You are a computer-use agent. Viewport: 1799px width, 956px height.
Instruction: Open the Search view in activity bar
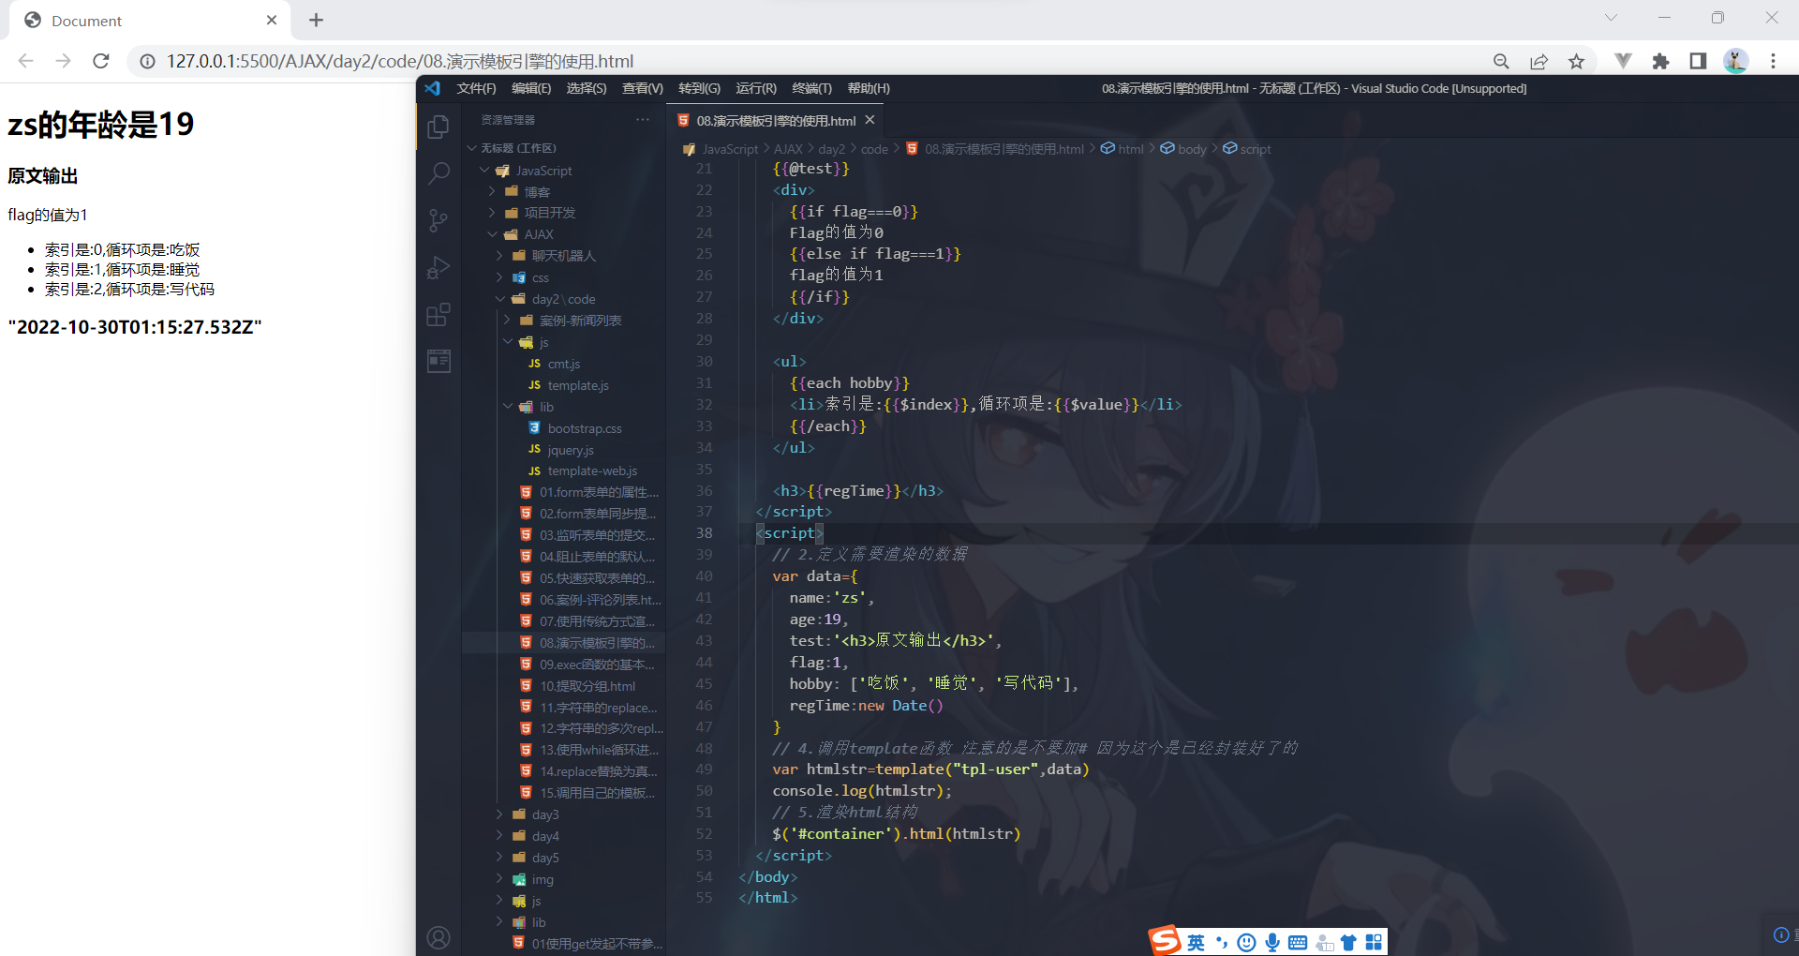pos(439,173)
